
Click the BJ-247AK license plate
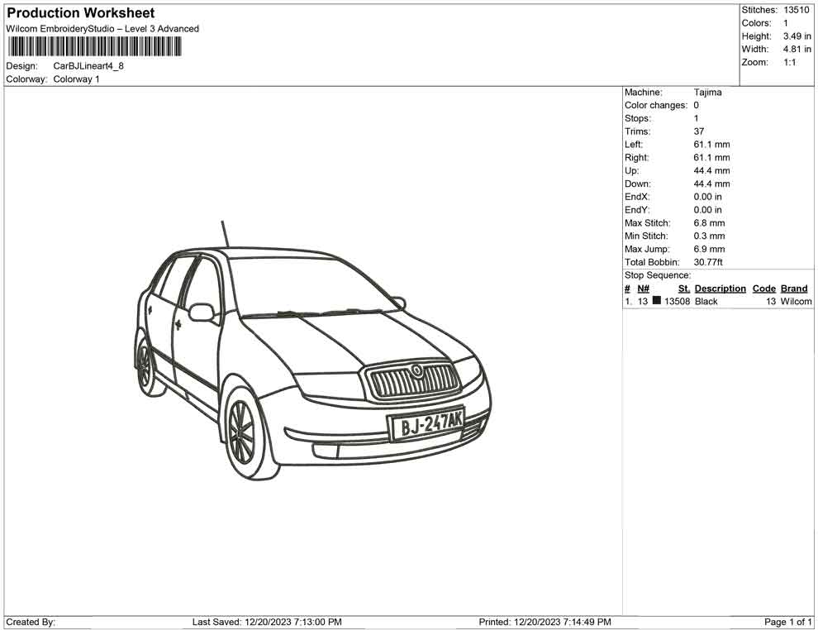(426, 424)
